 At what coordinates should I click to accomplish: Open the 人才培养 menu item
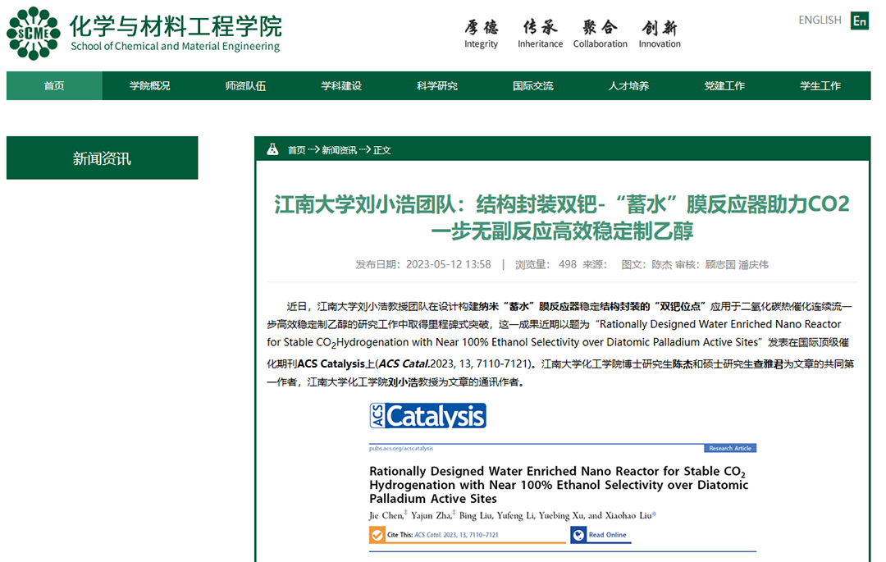point(628,86)
